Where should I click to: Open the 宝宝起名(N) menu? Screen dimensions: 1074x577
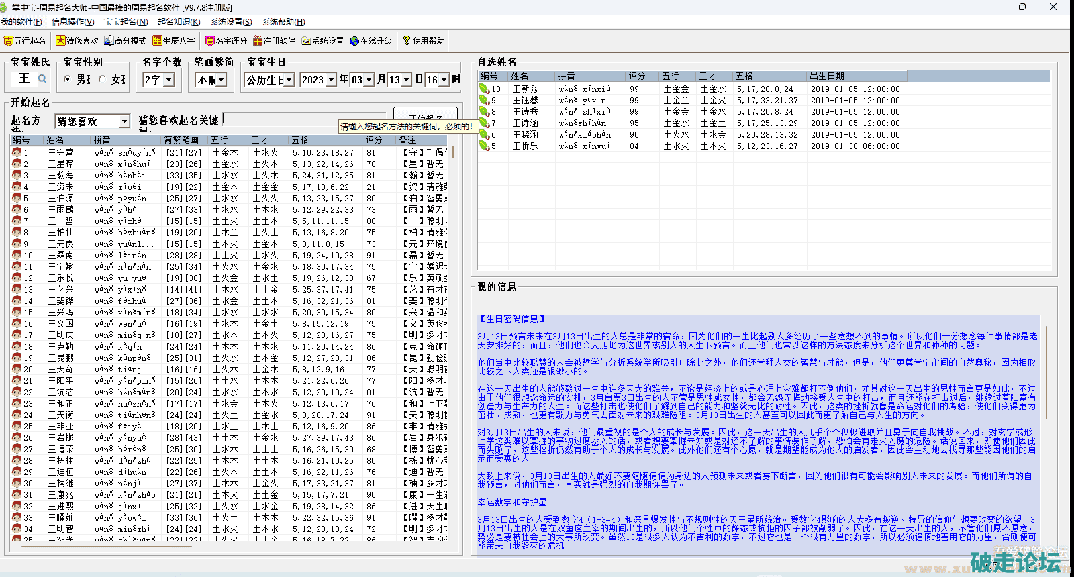click(126, 22)
